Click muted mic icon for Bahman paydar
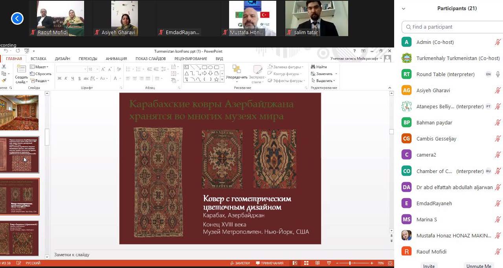 [497, 122]
